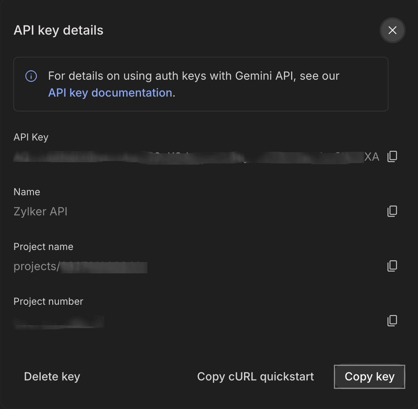Click the projects/ project name value

tap(80, 266)
